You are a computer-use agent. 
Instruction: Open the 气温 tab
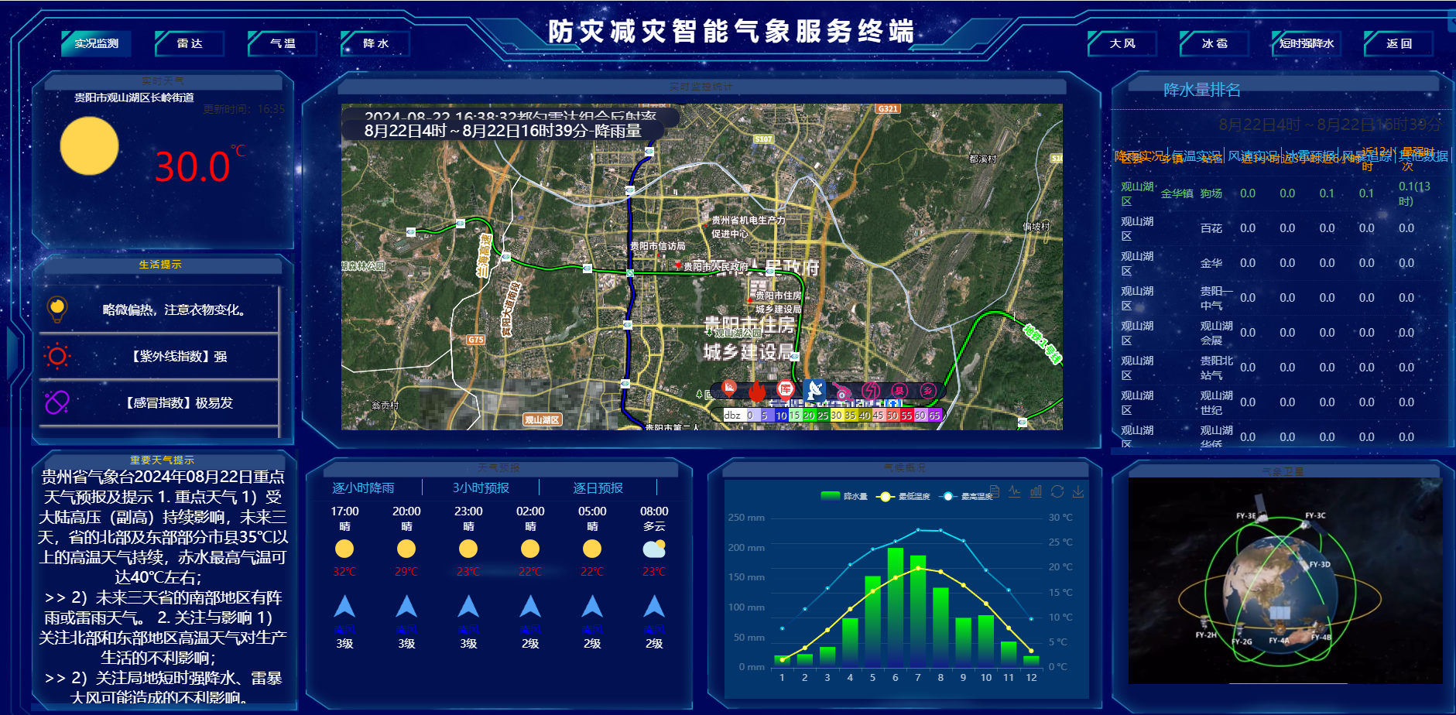tap(283, 43)
